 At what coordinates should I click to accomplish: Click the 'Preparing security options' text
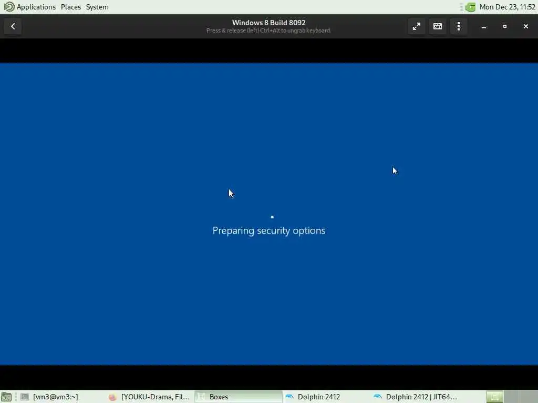268,231
